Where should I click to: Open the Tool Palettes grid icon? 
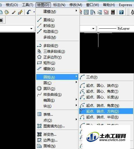pos(86,12)
